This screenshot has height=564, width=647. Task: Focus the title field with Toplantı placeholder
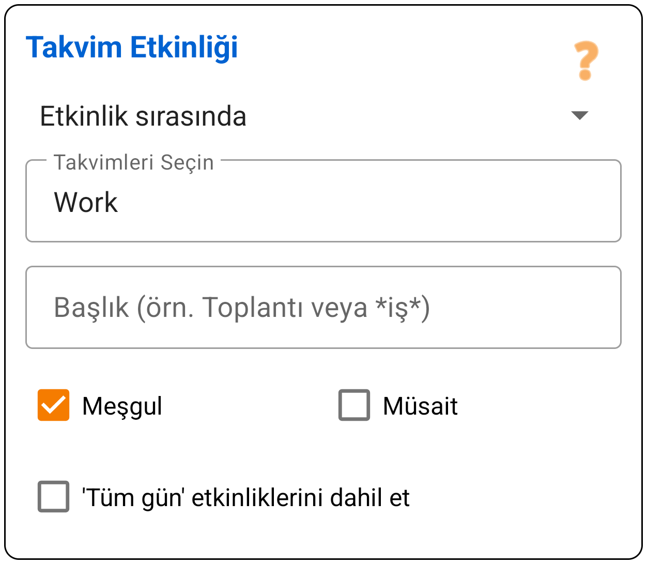tap(323, 307)
